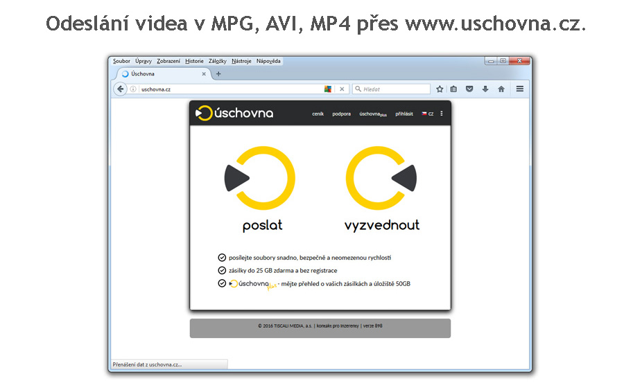Stop loading with the X in address bar
The width and height of the screenshot is (642, 392).
[x=342, y=89]
